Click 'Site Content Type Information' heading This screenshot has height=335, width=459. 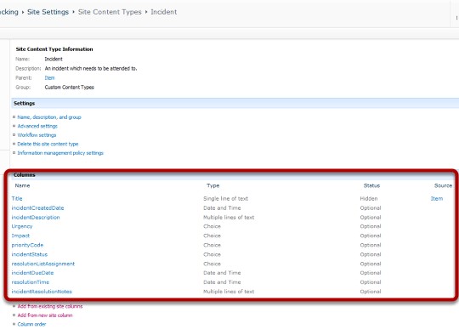pyautogui.click(x=54, y=49)
